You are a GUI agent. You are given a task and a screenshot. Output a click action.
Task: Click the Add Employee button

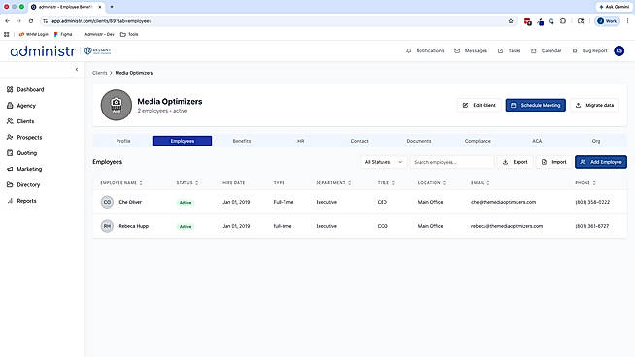[x=601, y=162]
